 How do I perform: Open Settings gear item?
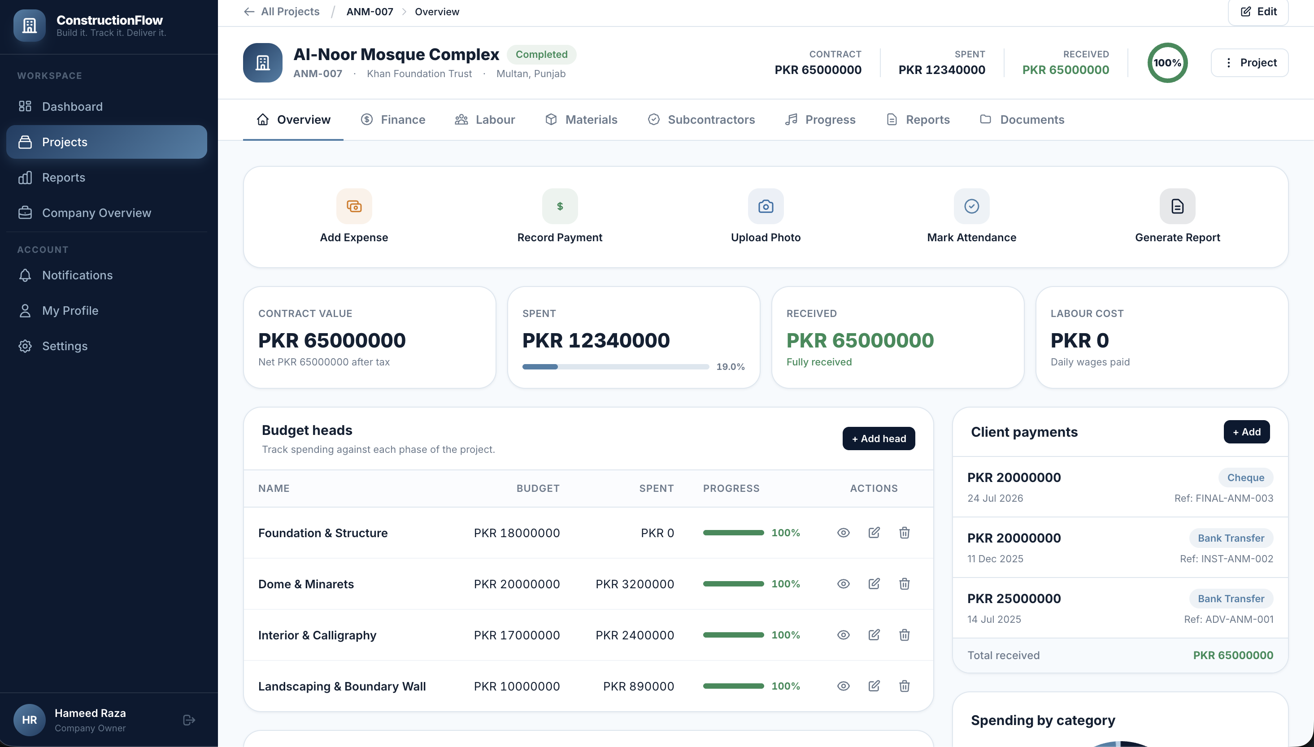pos(107,346)
